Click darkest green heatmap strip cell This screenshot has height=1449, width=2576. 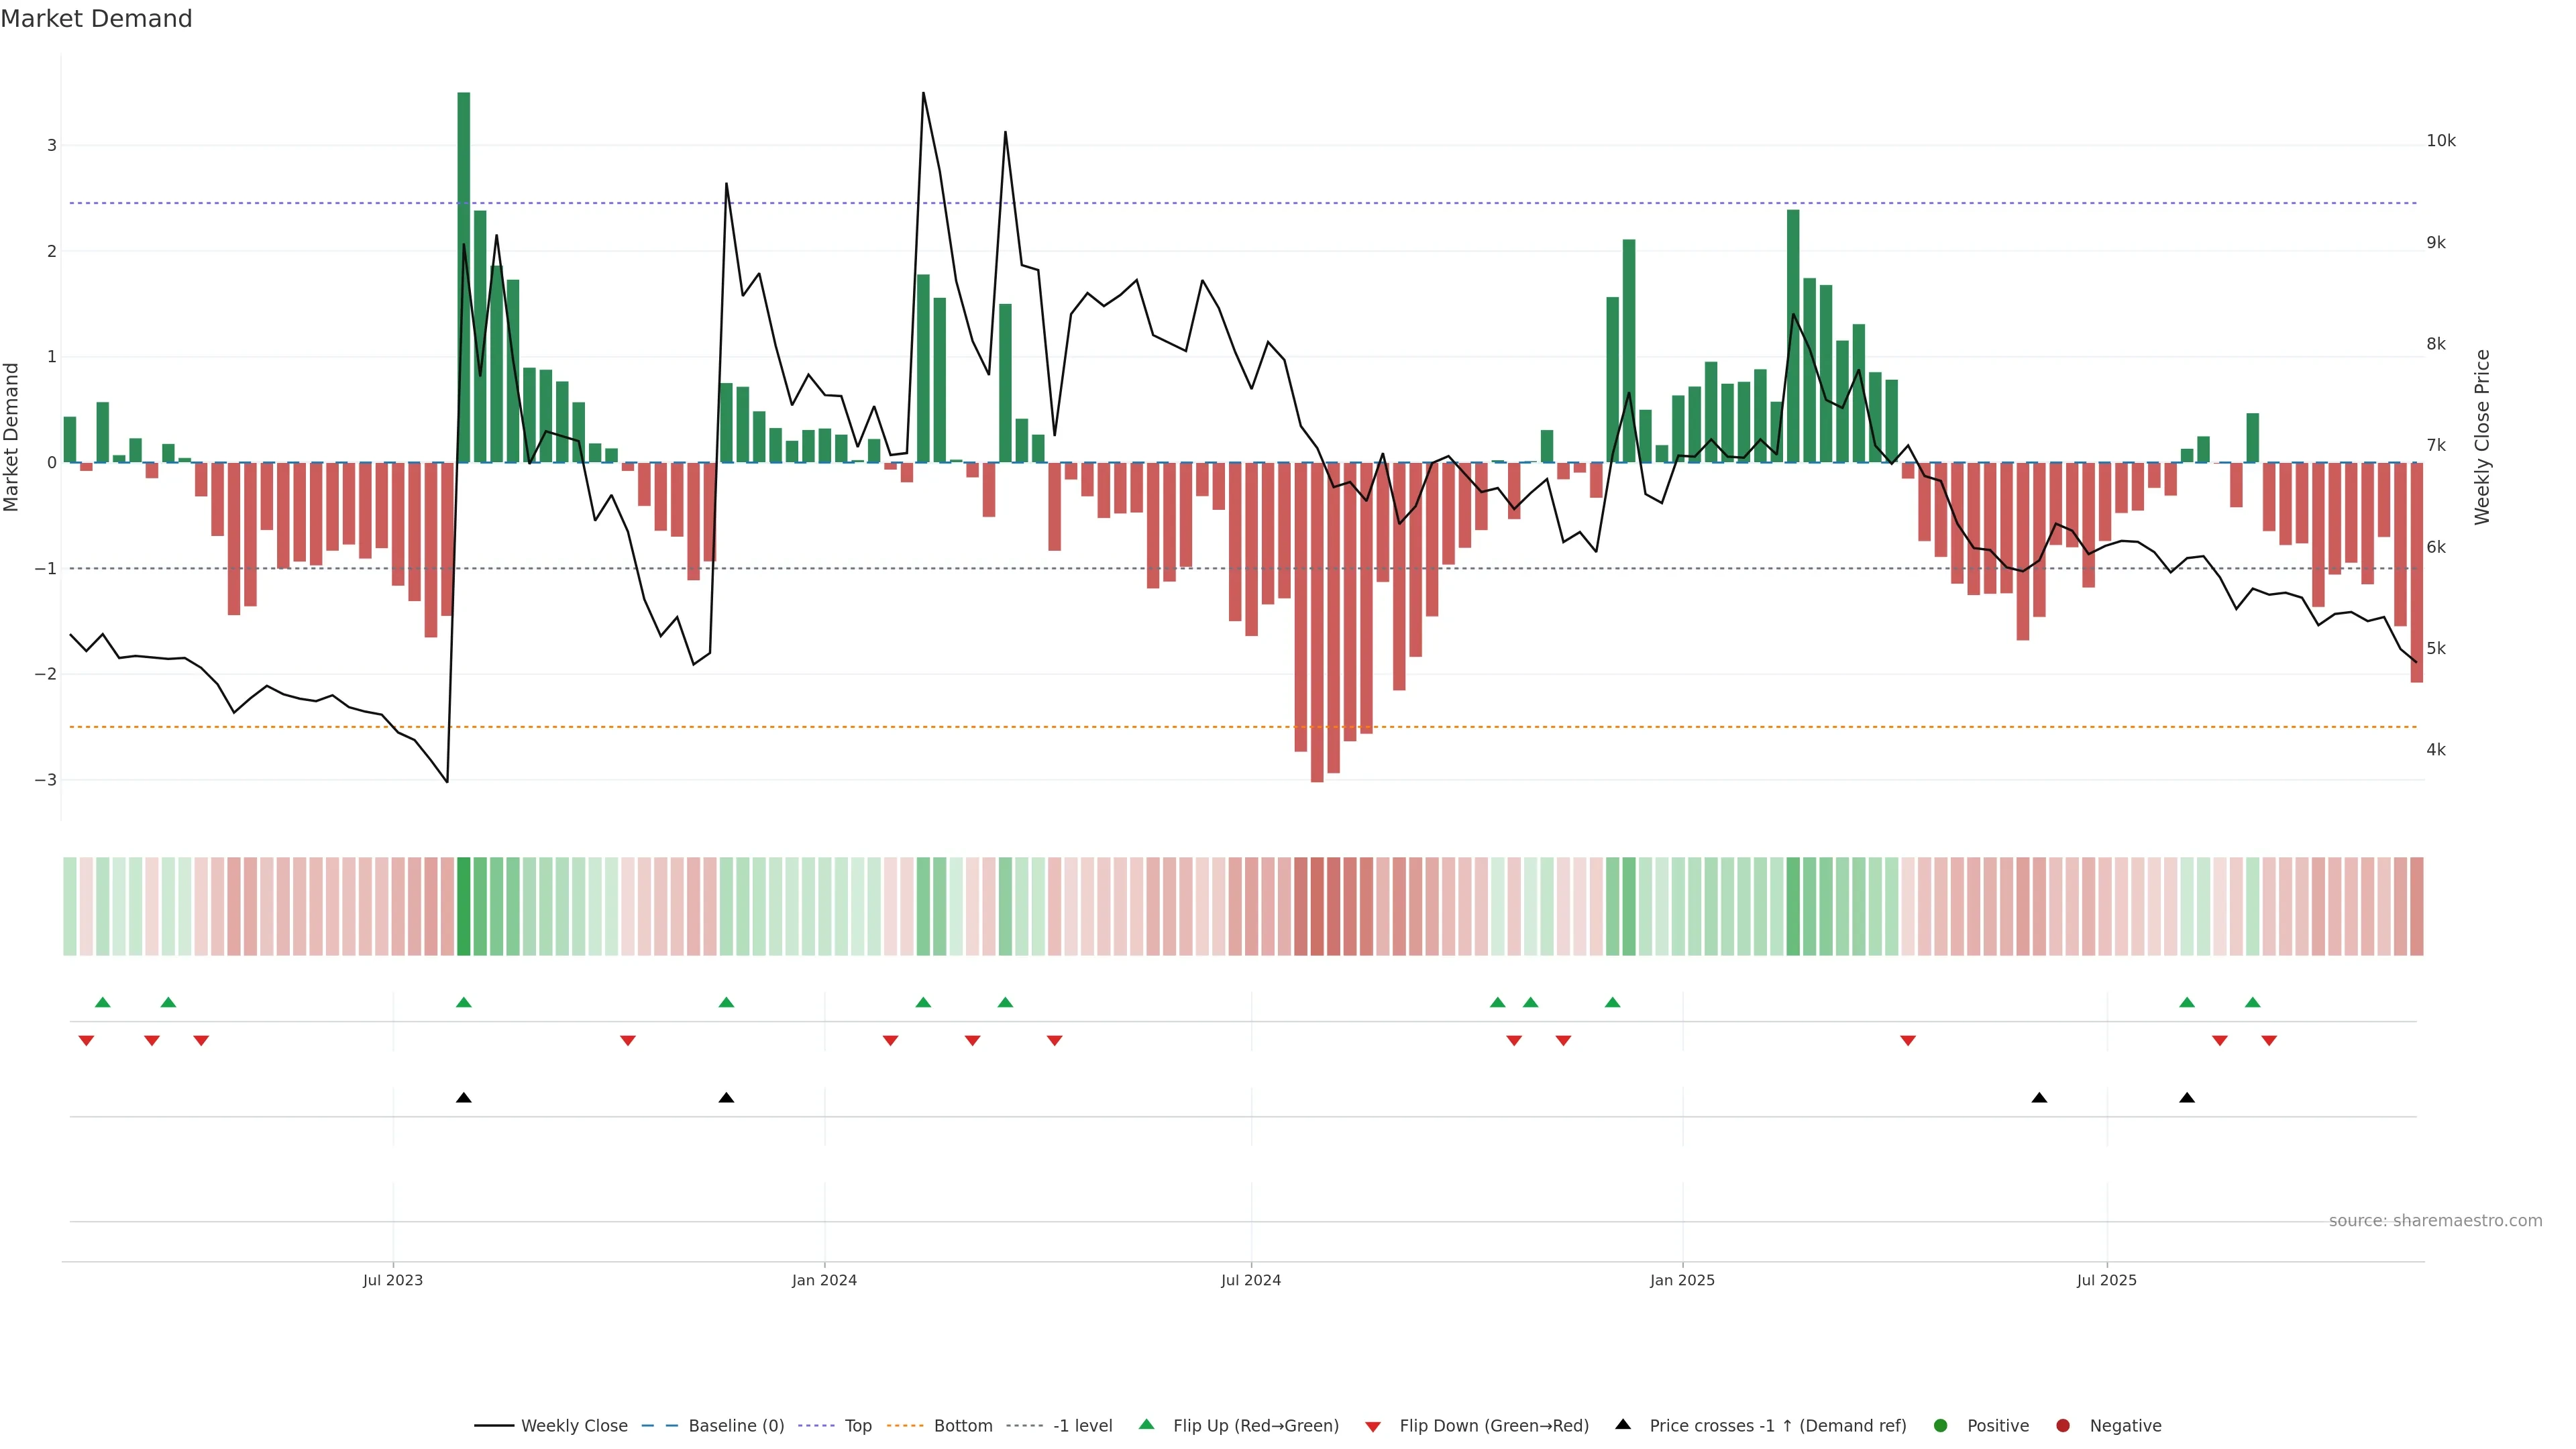(464, 906)
